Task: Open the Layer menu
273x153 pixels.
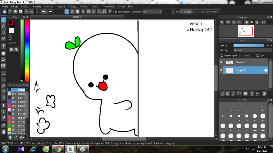Action: pyautogui.click(x=25, y=6)
